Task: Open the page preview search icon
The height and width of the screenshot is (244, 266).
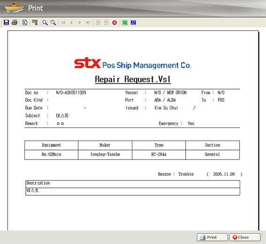Action: pyautogui.click(x=25, y=22)
